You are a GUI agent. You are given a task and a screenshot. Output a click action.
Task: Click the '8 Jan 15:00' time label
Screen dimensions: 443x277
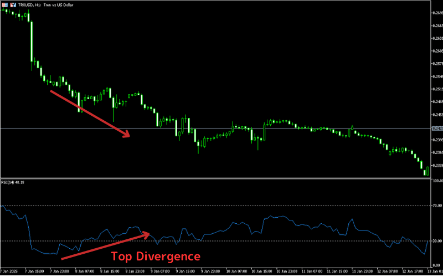click(x=110, y=271)
